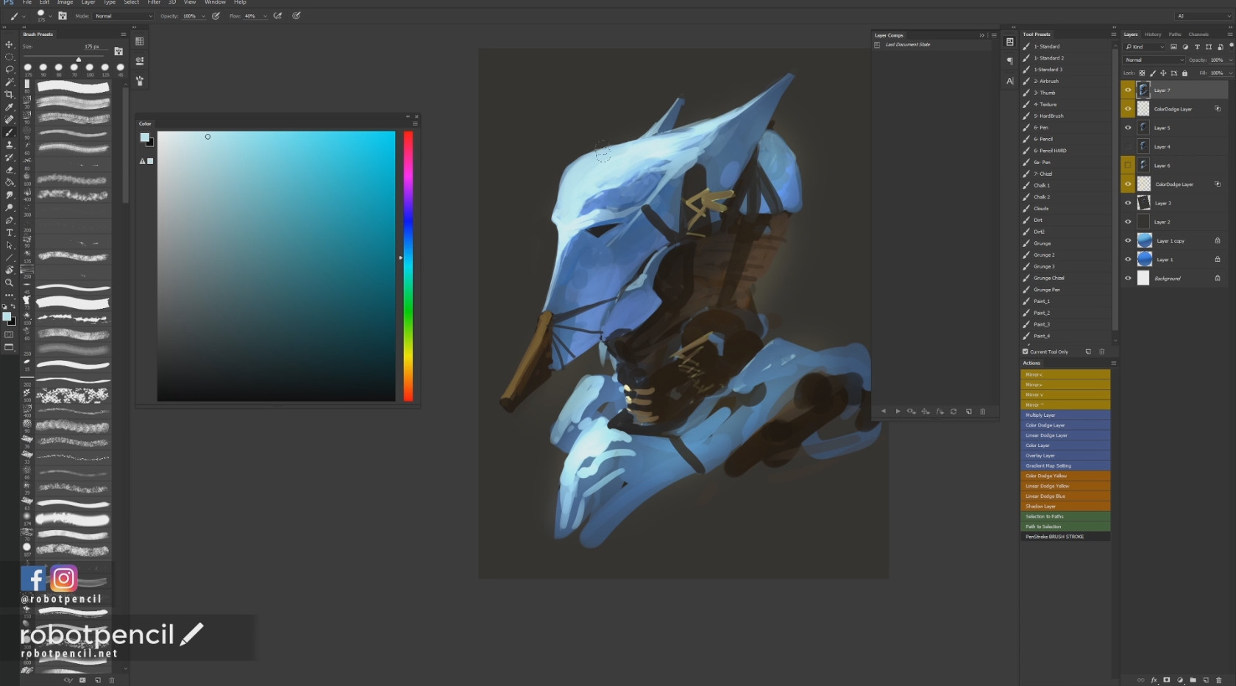Lock all for selected layer

(1184, 73)
